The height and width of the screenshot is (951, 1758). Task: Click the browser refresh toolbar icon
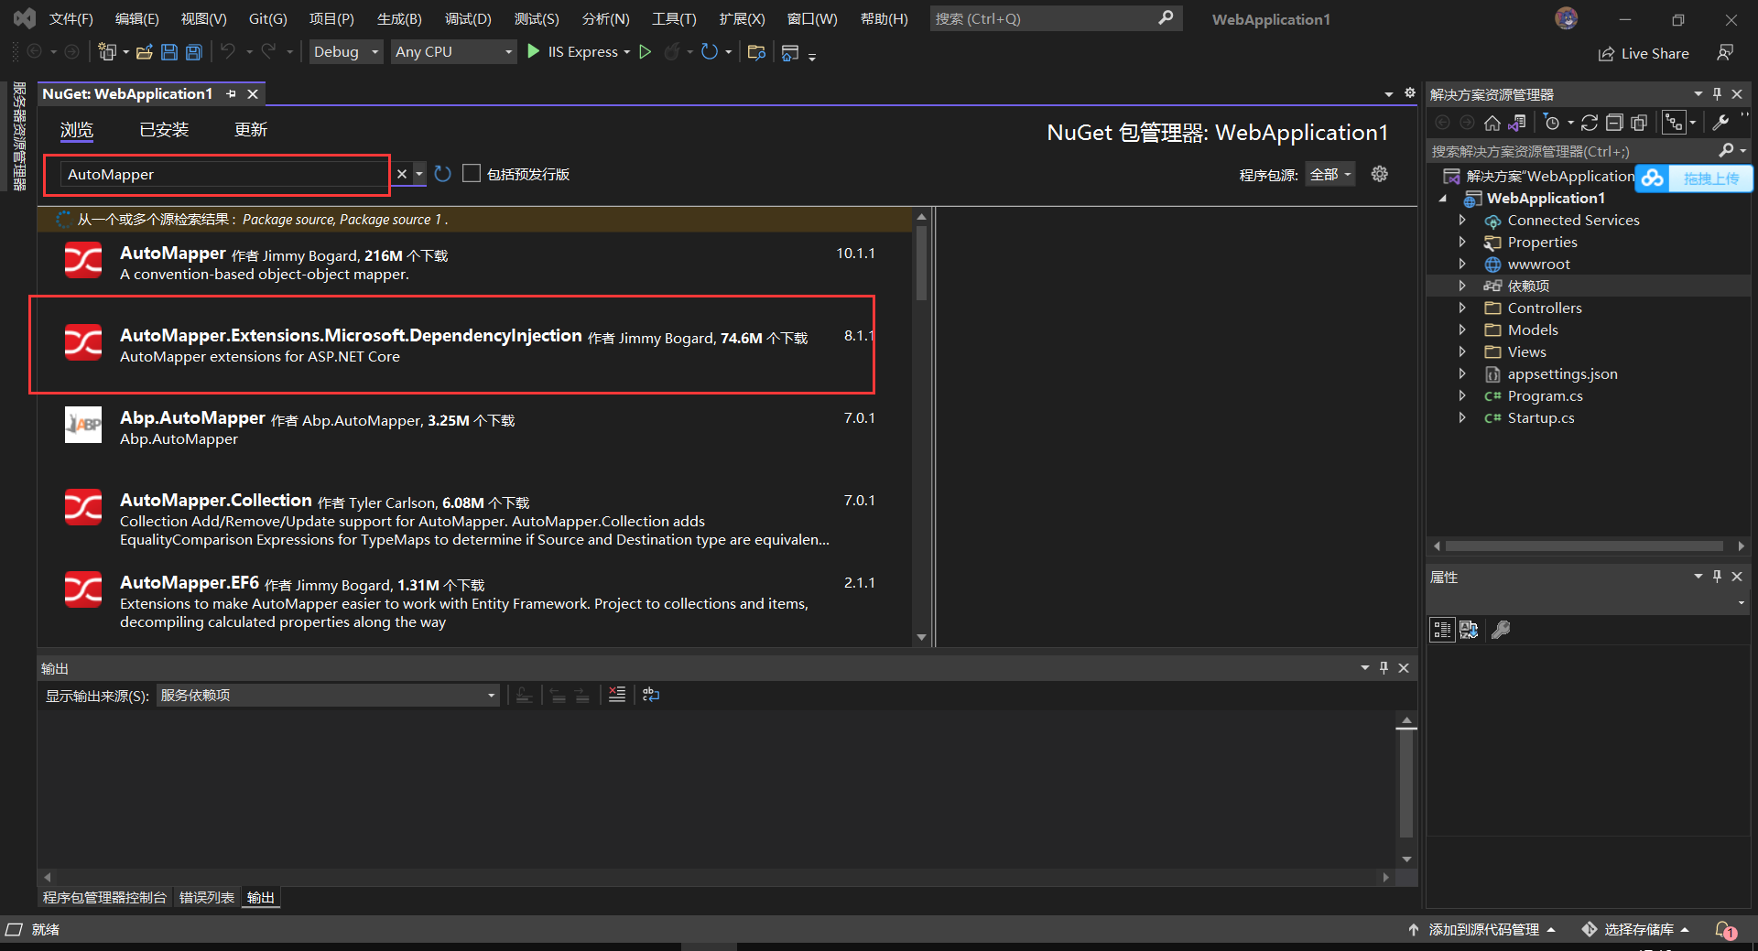(710, 52)
